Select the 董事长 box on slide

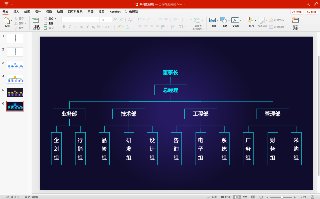tap(171, 72)
